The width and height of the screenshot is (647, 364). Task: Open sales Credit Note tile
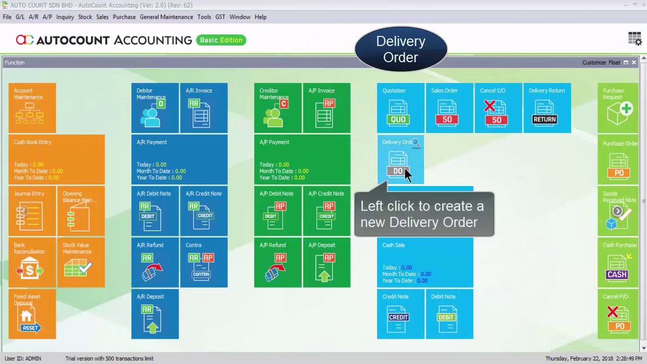[x=401, y=314]
